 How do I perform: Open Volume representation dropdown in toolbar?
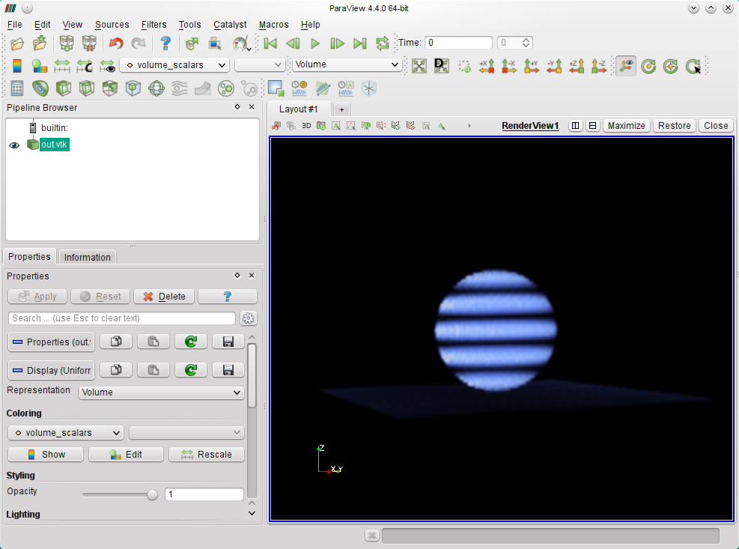(x=347, y=65)
